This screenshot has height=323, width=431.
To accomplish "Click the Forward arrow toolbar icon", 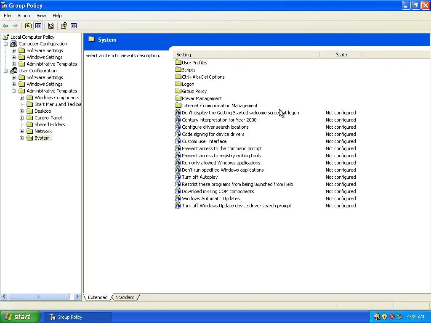I will tap(15, 26).
